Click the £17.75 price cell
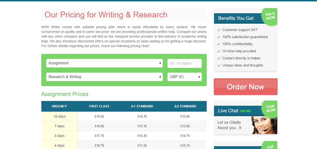 99,136
